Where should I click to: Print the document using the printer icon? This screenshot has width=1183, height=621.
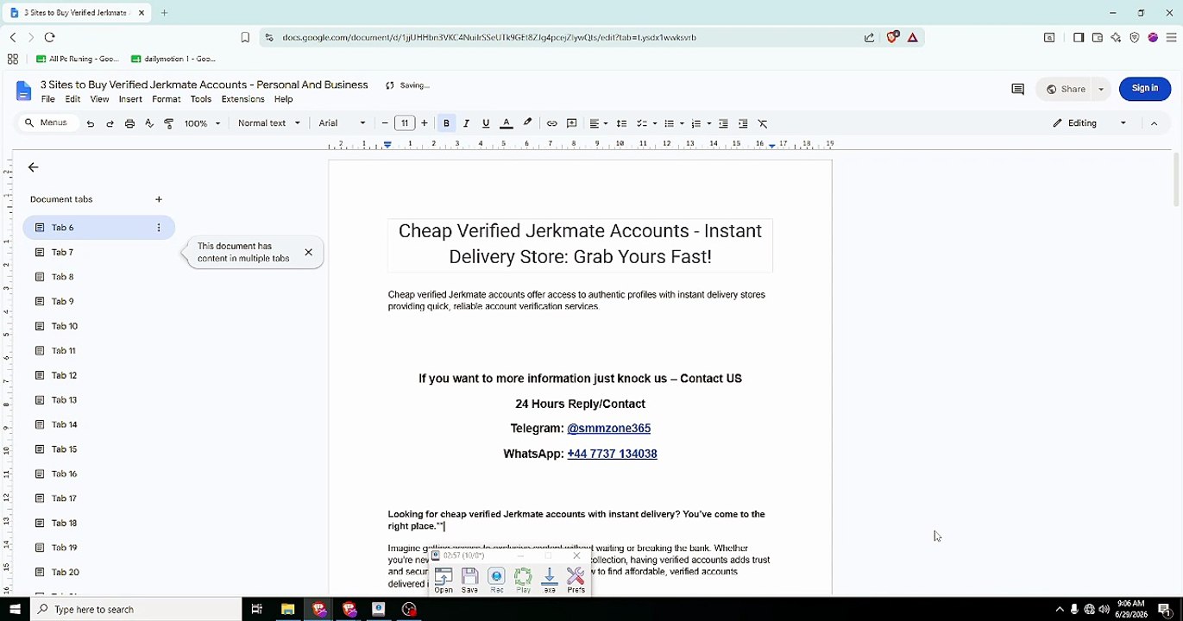tap(129, 123)
